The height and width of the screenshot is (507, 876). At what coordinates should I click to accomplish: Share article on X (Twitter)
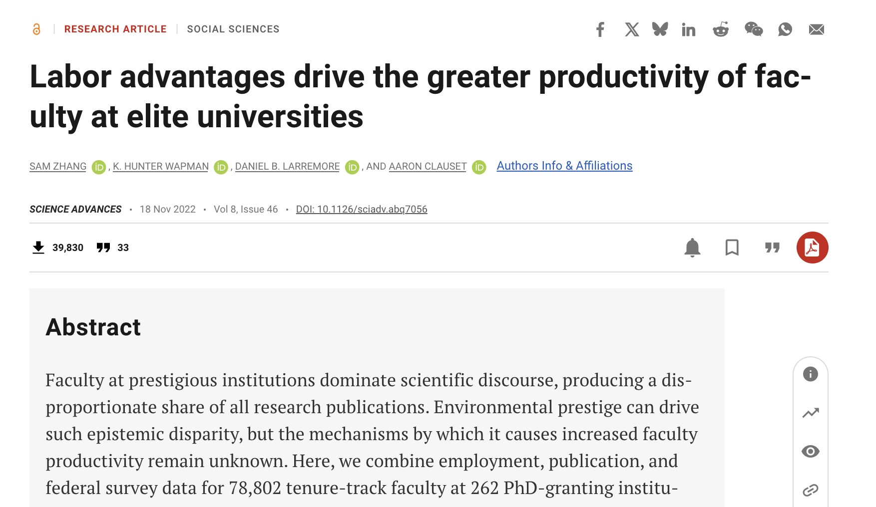pos(632,29)
